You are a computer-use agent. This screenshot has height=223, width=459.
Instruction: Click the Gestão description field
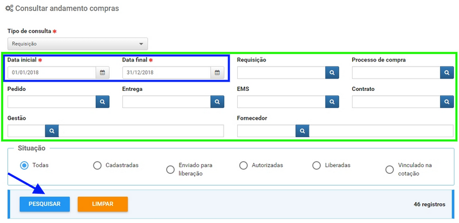tap(141, 131)
